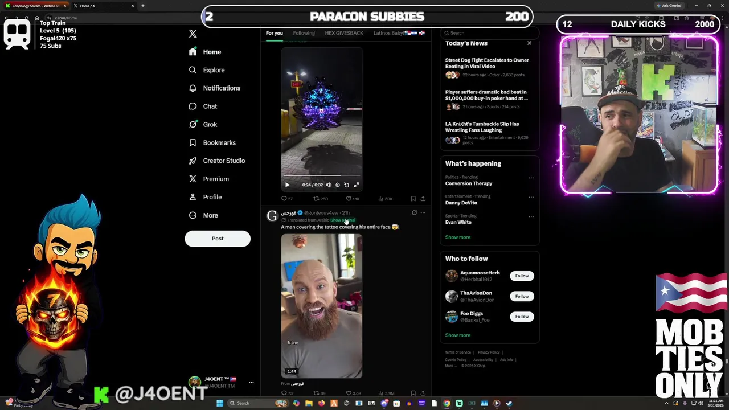Open the Windows Start menu

[x=220, y=403]
